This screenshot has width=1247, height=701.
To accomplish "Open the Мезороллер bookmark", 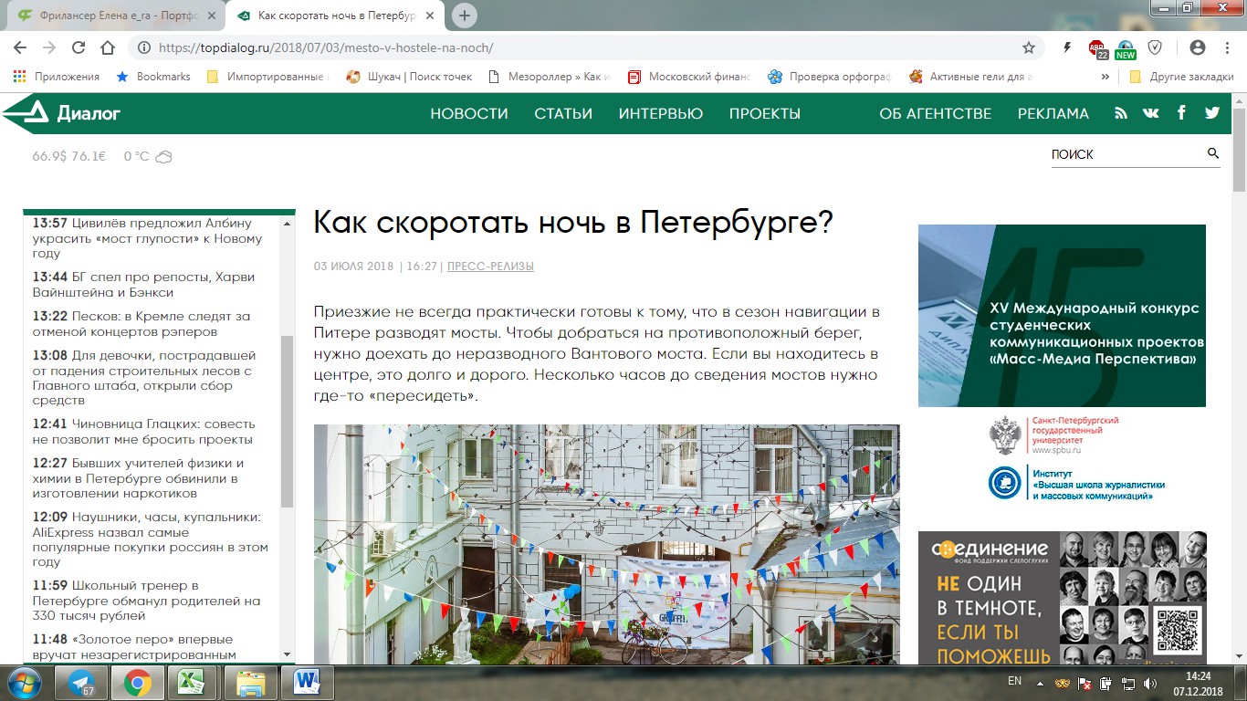I will (550, 77).
